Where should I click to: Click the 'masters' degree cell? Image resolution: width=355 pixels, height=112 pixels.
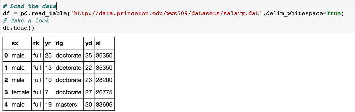coord(66,104)
